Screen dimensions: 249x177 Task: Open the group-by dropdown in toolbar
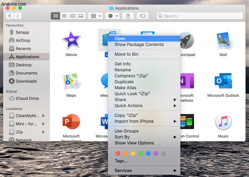(x=95, y=16)
